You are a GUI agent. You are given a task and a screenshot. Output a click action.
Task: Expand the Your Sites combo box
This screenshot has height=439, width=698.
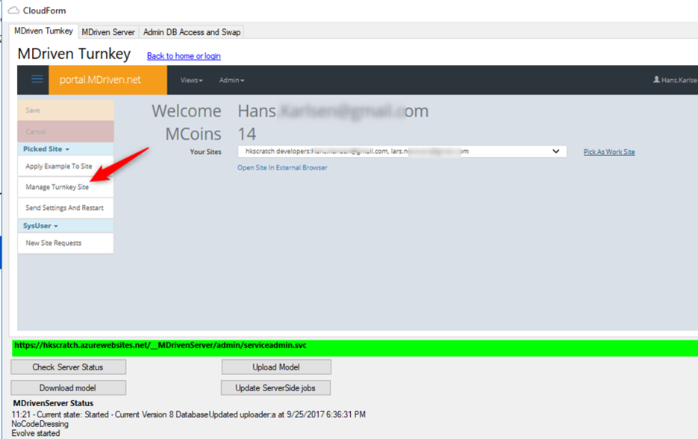pos(402,152)
